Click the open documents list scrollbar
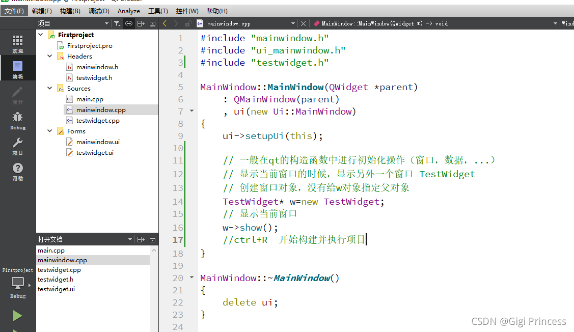The height and width of the screenshot is (332, 574). 154,289
